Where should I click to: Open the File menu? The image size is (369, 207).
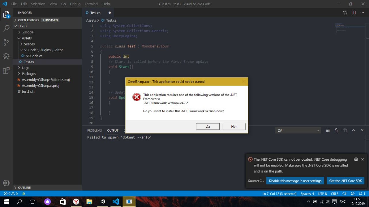tap(14, 4)
